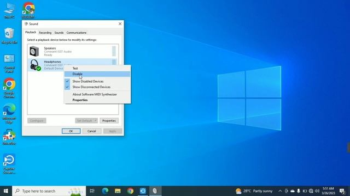Open About Software MIDI Synthesizer

point(97,94)
